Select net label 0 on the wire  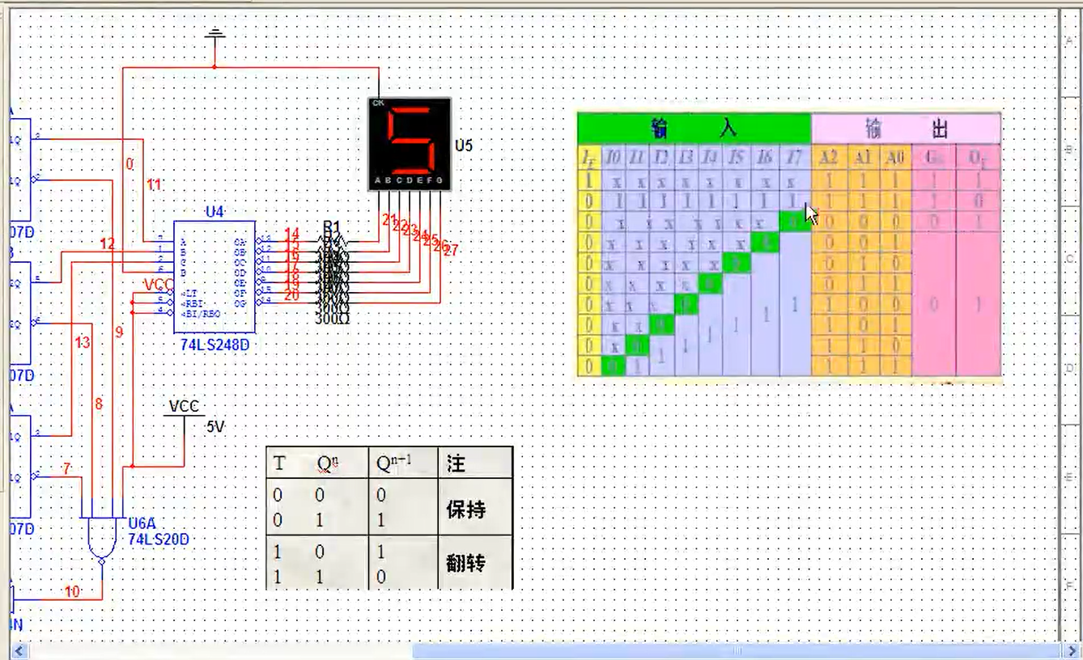pos(130,164)
